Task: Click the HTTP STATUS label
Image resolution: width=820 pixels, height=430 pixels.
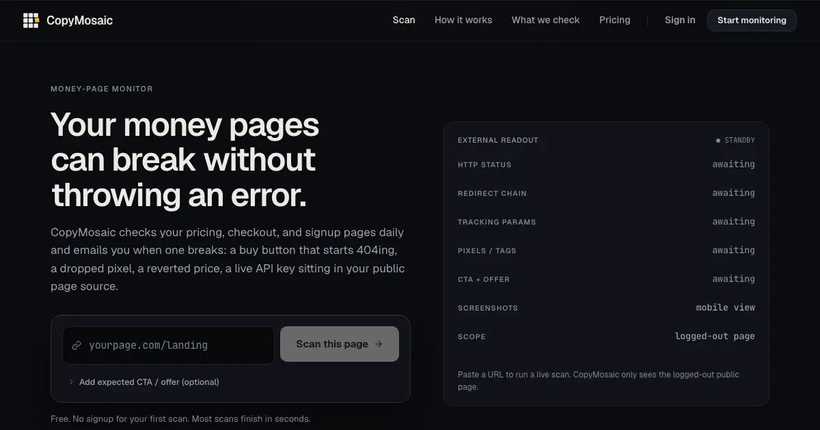Action: 484,164
